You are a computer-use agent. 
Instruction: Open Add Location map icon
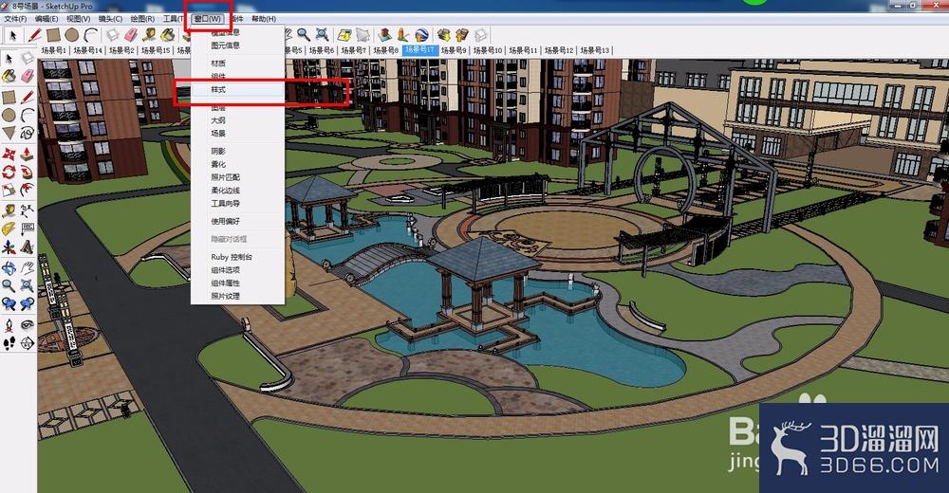(344, 34)
